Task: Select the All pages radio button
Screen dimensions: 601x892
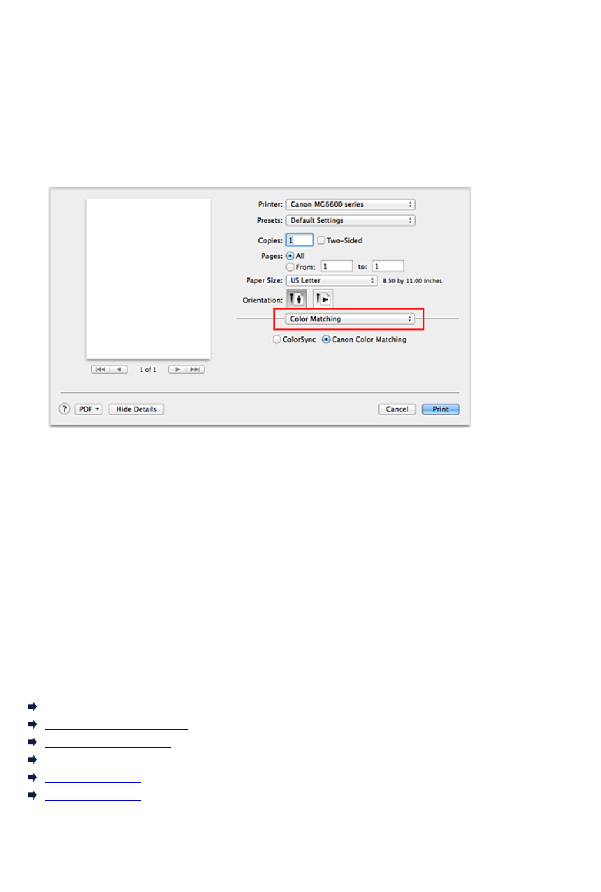Action: (290, 256)
